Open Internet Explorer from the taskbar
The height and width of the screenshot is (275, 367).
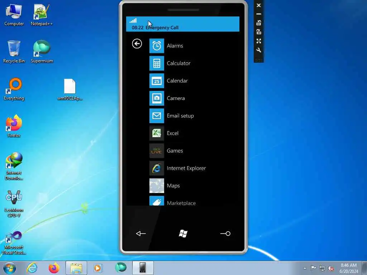(x=32, y=268)
